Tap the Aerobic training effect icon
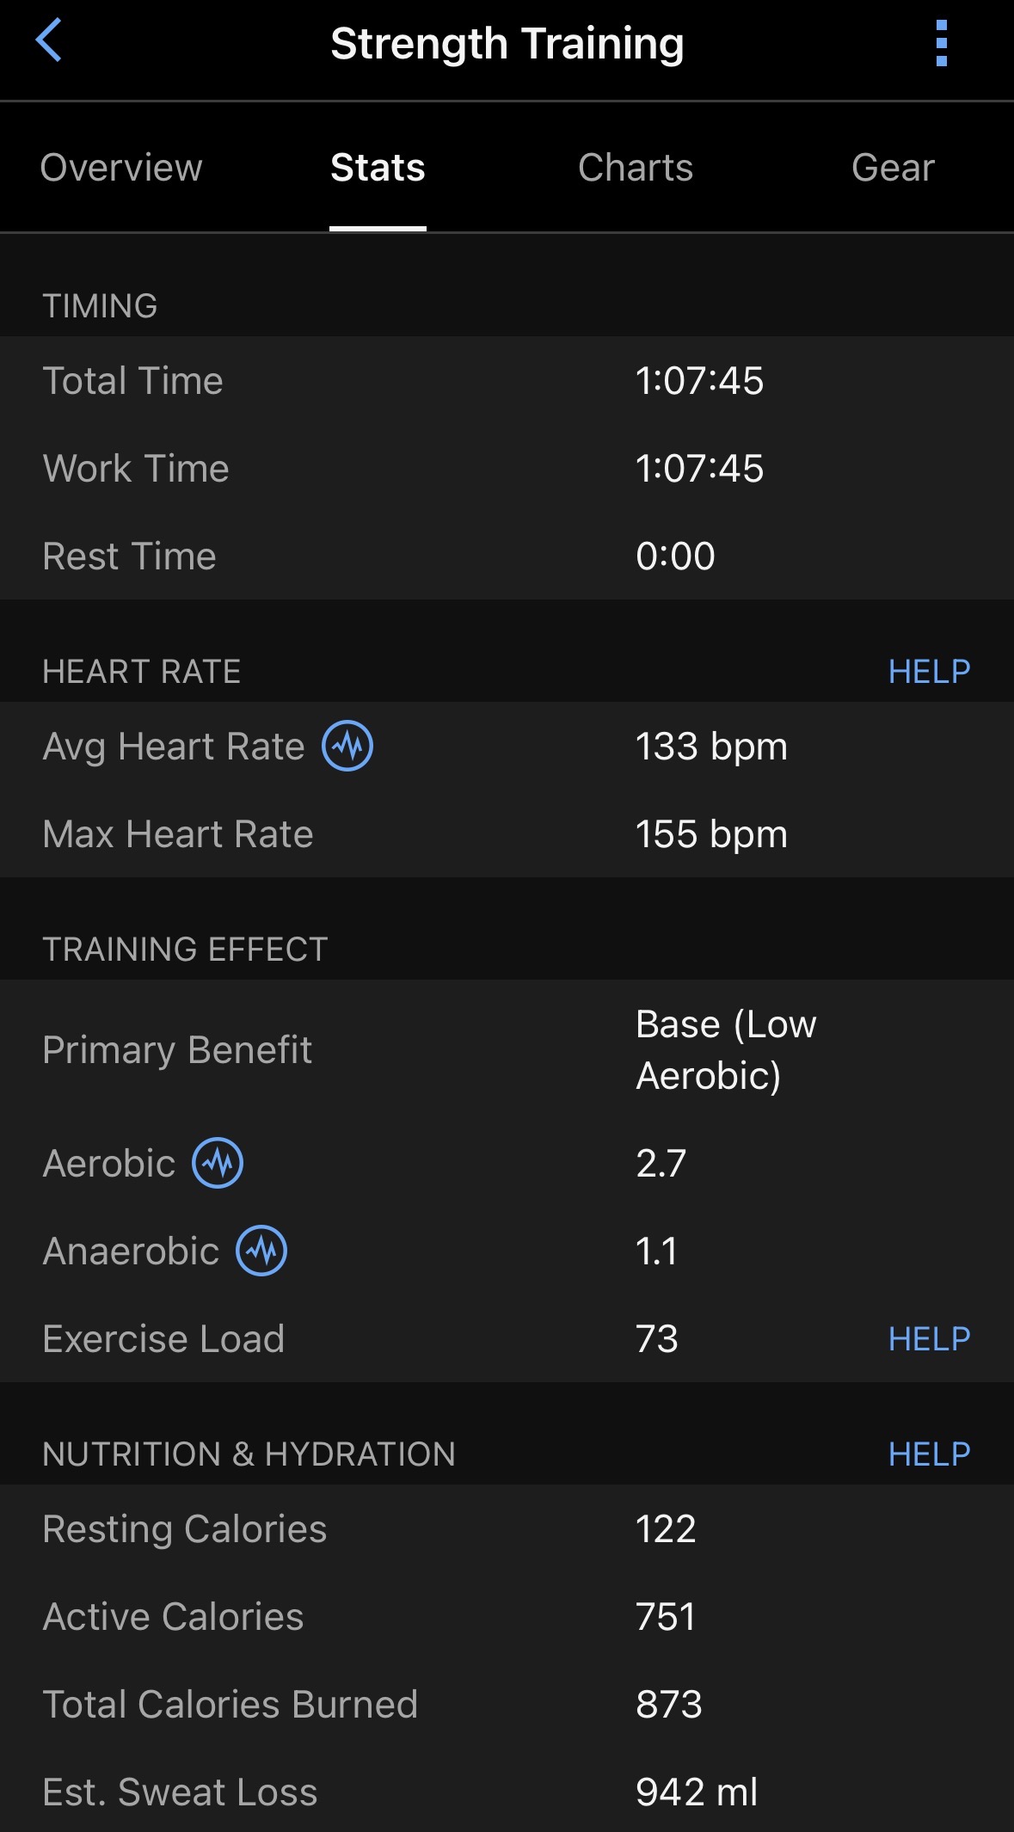This screenshot has width=1014, height=1832. click(x=218, y=1163)
